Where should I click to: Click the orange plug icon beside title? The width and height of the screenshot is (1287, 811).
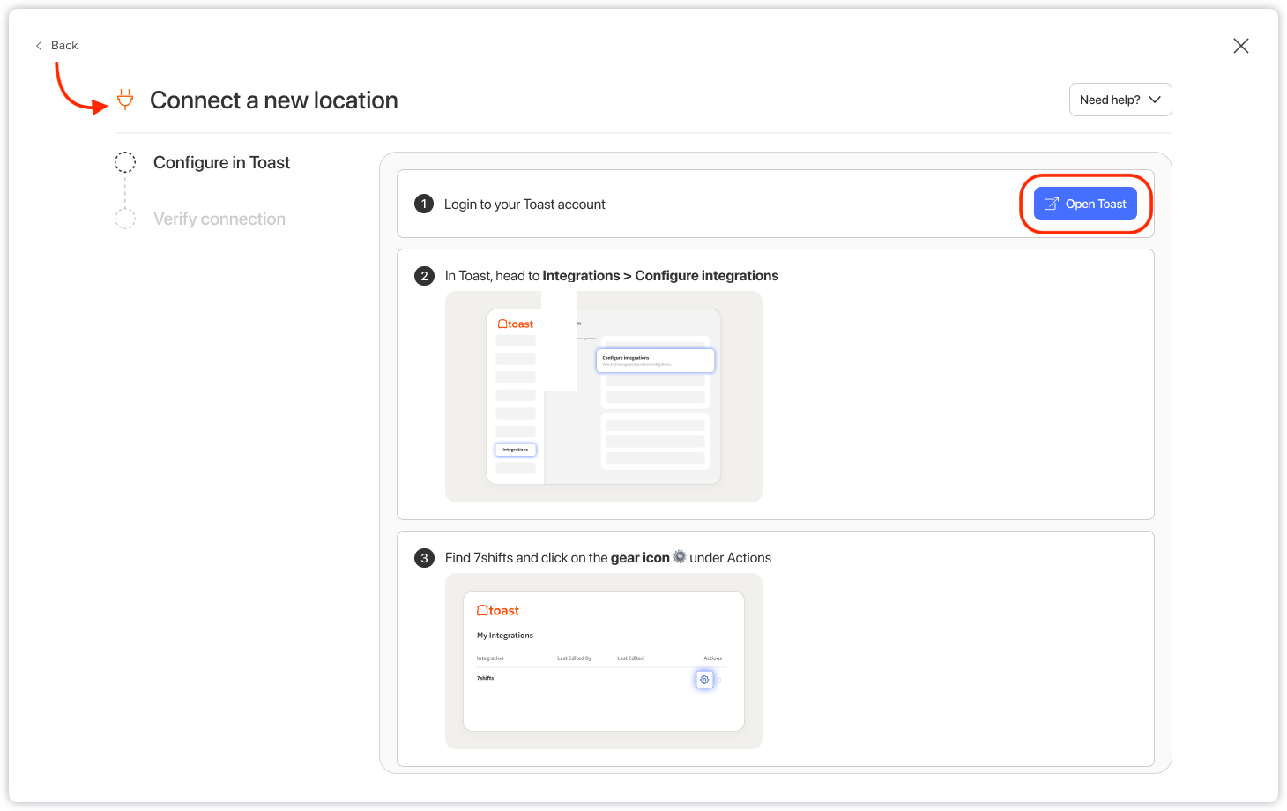[x=125, y=100]
